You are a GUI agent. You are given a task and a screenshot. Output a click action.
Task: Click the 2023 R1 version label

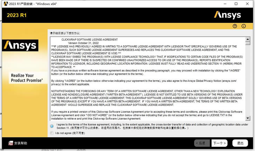(x=16, y=15)
